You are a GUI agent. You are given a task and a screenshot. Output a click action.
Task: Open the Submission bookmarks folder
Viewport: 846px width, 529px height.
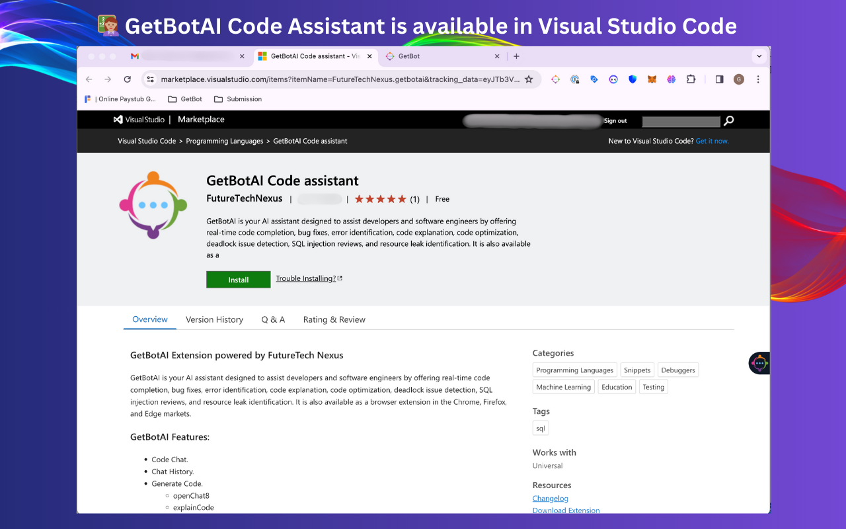(x=238, y=99)
